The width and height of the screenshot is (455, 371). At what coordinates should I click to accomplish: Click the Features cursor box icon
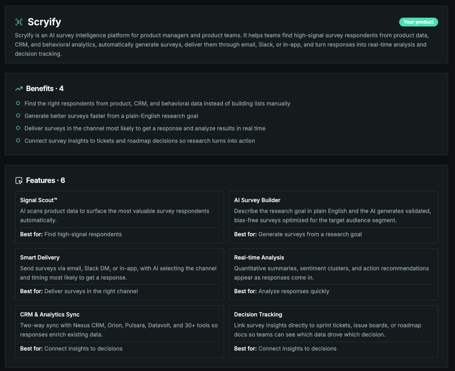tap(19, 180)
